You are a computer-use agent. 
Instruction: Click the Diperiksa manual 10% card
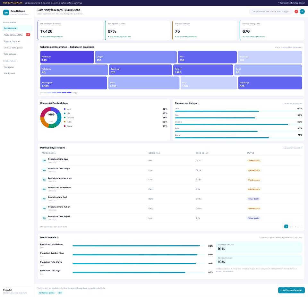click(259, 260)
